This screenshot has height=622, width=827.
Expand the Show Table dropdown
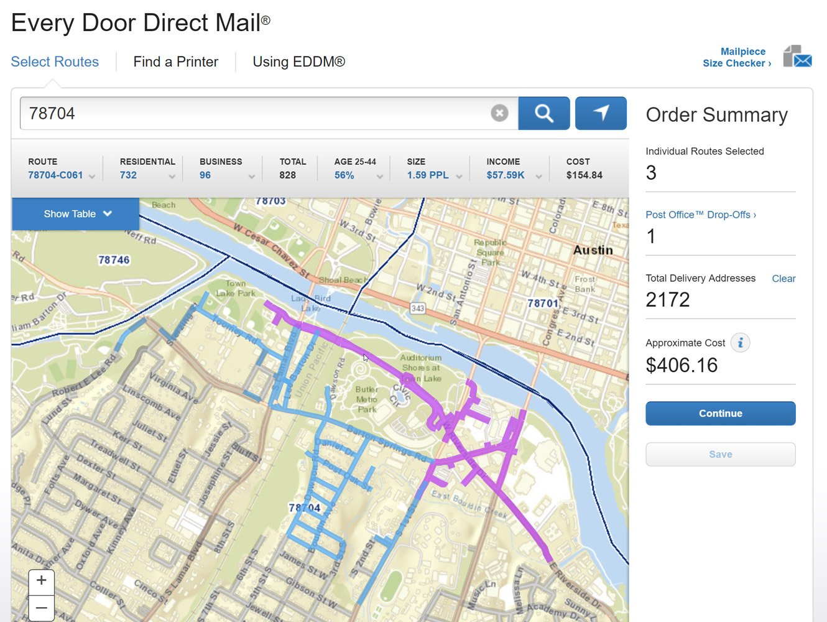pos(76,214)
